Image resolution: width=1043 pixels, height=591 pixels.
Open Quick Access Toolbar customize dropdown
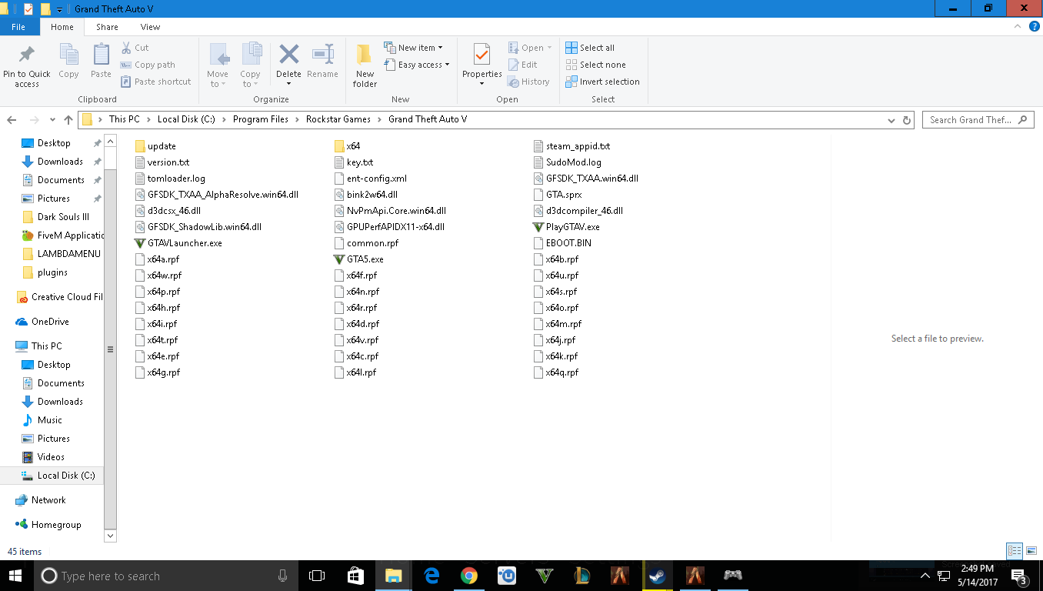pos(60,9)
